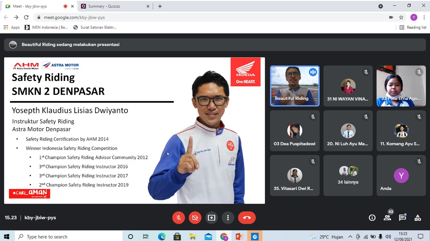Open the Mail app on the taskbar
This screenshot has height=241, width=430.
208,237
